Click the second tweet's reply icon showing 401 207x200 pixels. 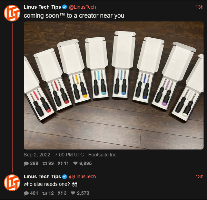26,193
